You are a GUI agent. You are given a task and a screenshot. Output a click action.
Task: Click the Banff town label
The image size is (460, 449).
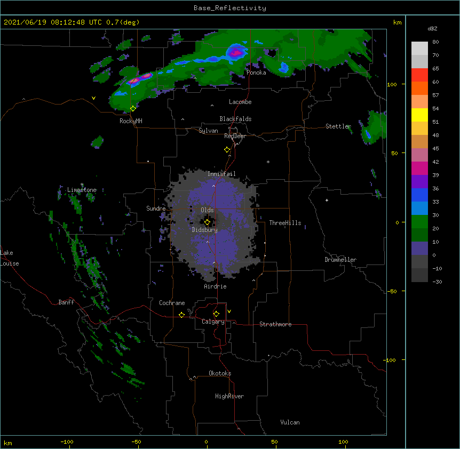click(x=66, y=302)
